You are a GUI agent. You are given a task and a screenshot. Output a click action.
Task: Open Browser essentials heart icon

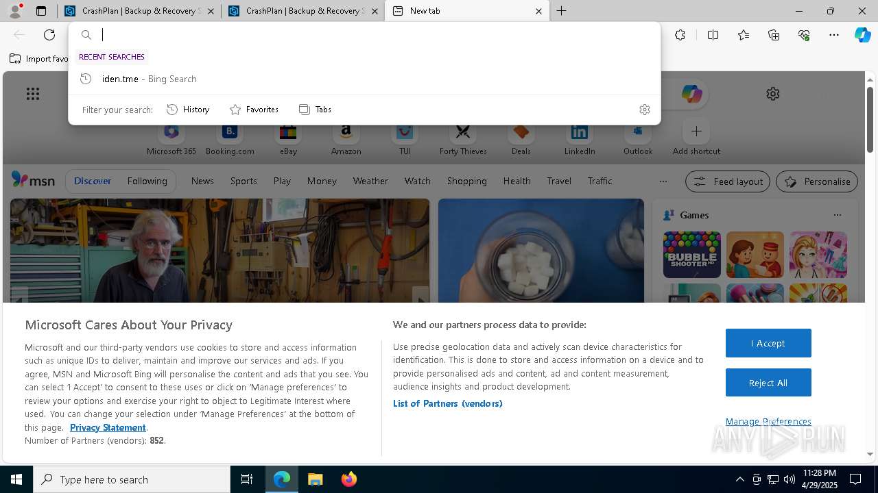(x=804, y=35)
